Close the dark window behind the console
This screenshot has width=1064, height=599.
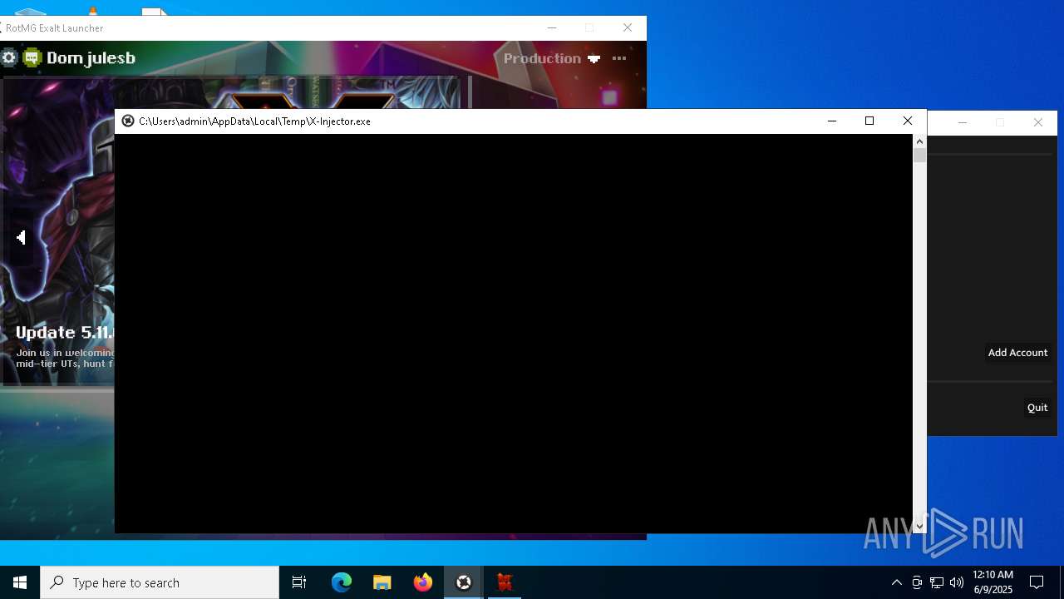click(x=1037, y=122)
